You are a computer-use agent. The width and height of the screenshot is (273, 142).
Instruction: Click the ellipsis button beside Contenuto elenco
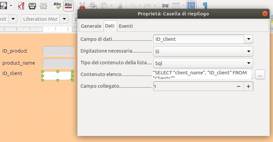(260, 75)
